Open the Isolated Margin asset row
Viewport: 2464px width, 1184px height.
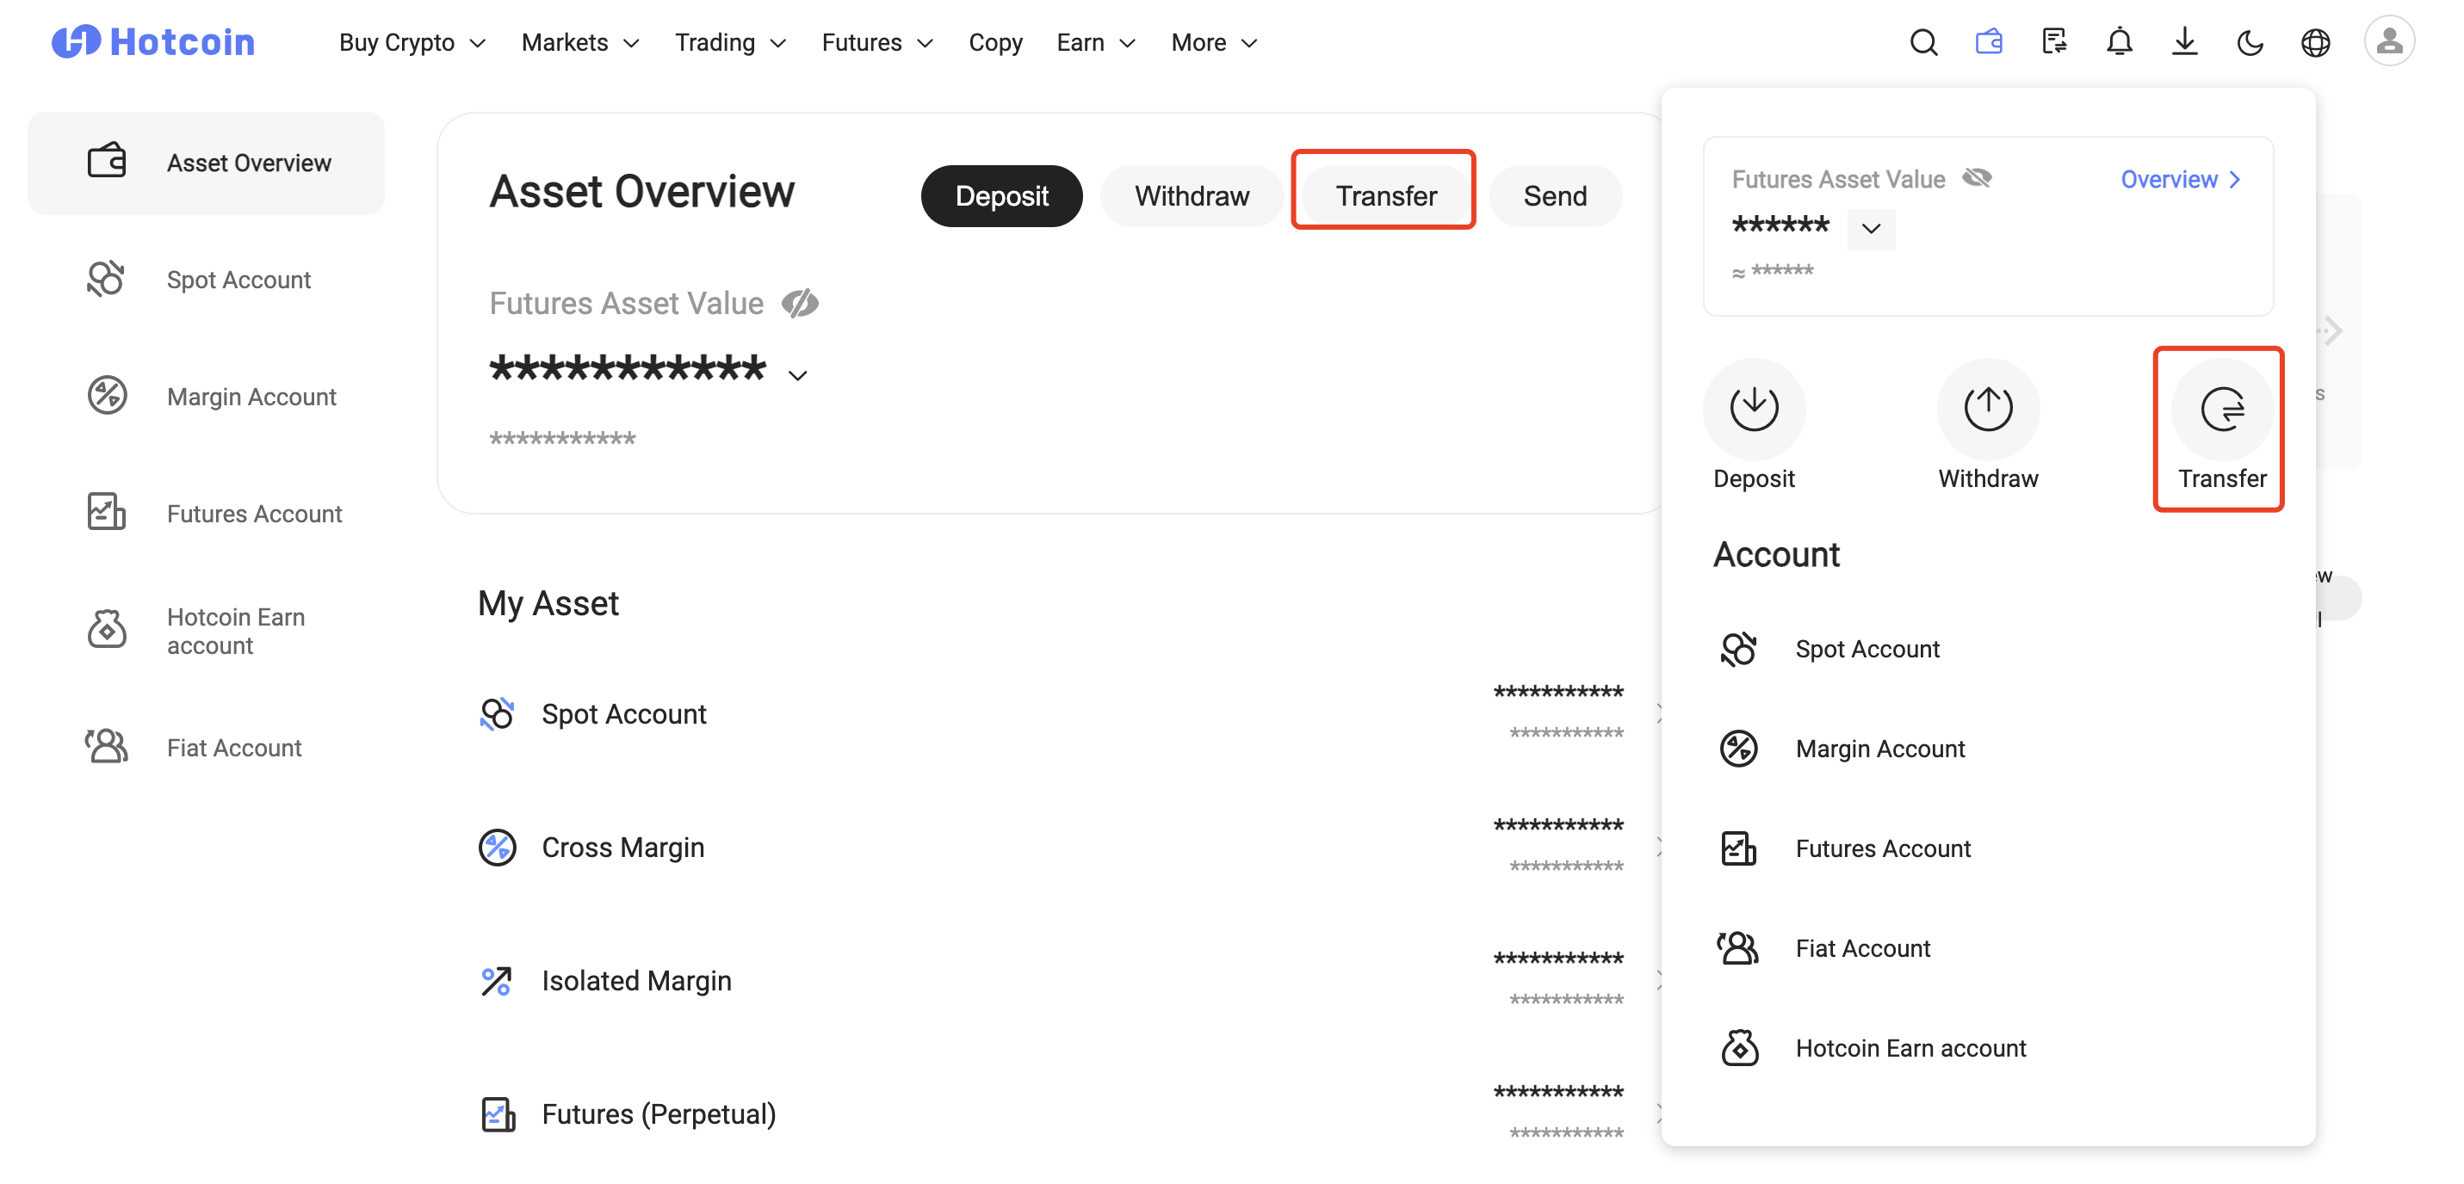point(636,980)
